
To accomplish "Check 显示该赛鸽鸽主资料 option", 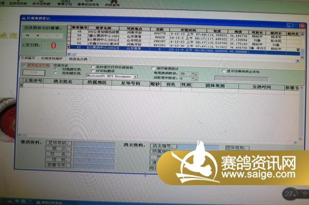I will pos(223,71).
